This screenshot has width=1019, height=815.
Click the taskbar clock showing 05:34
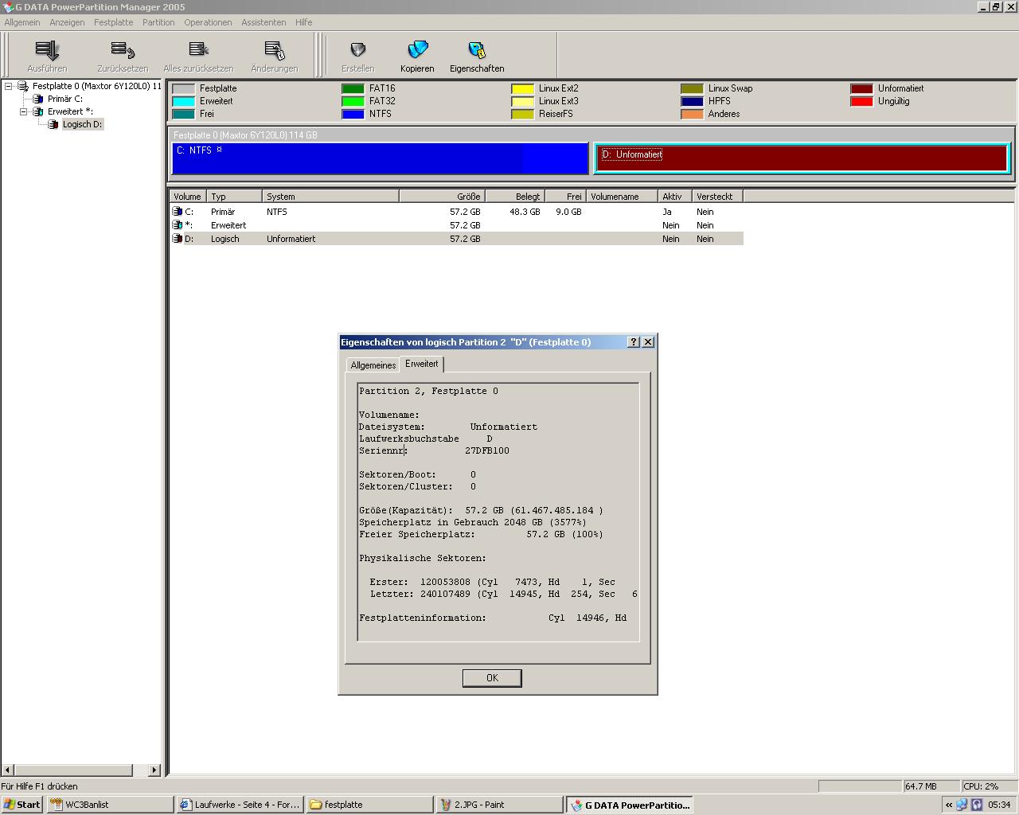coord(999,805)
